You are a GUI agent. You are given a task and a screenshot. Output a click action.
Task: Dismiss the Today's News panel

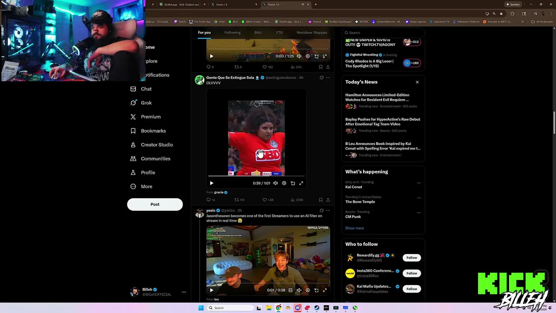tap(417, 82)
